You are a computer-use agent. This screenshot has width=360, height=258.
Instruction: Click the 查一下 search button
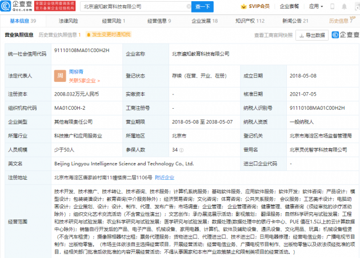click(x=202, y=7)
